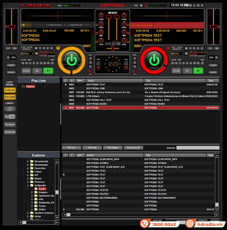This screenshot has width=227, height=230.
Task: Click the shuffle icon next to AUTO
Action: click(113, 44)
